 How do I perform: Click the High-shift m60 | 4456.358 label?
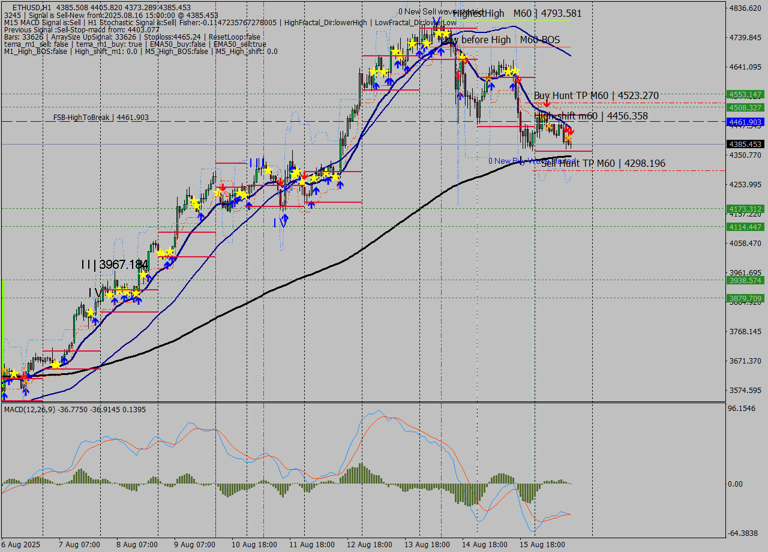590,116
